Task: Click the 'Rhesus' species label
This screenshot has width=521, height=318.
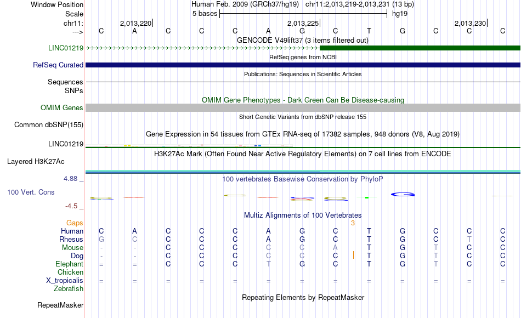Action: [71, 239]
